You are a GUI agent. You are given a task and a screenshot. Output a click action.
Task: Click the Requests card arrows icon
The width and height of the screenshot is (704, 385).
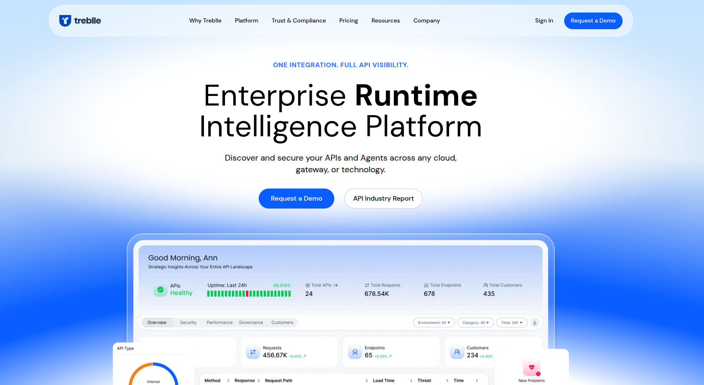253,352
